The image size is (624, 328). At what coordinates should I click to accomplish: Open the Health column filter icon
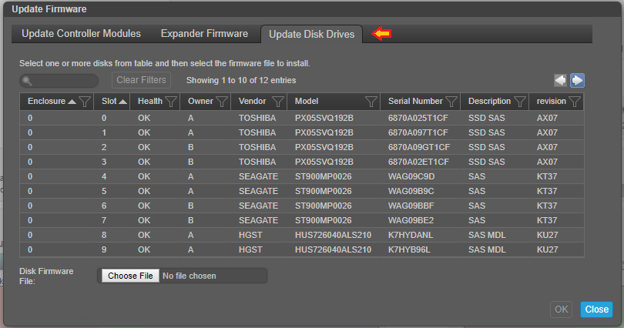pos(171,102)
